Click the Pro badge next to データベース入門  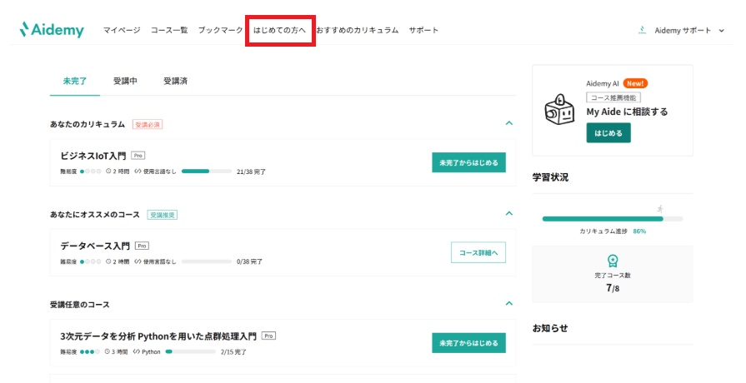(143, 246)
